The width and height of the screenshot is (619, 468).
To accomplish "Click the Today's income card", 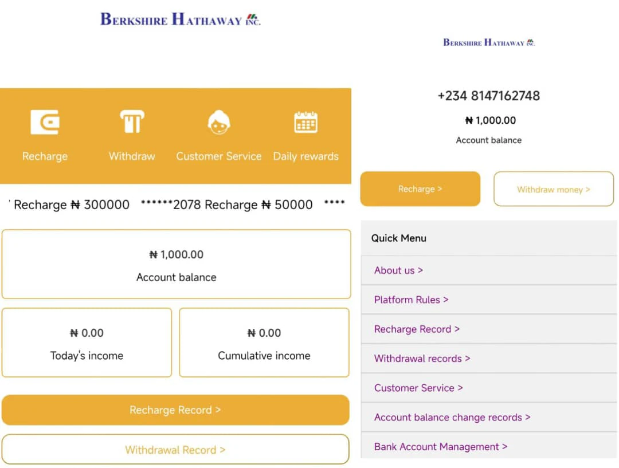I will tap(87, 343).
